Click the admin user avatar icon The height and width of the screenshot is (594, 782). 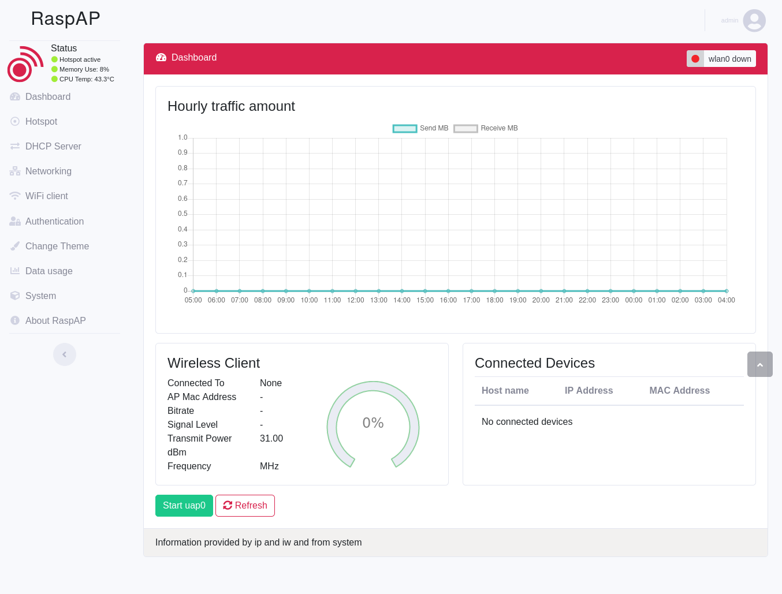click(754, 21)
